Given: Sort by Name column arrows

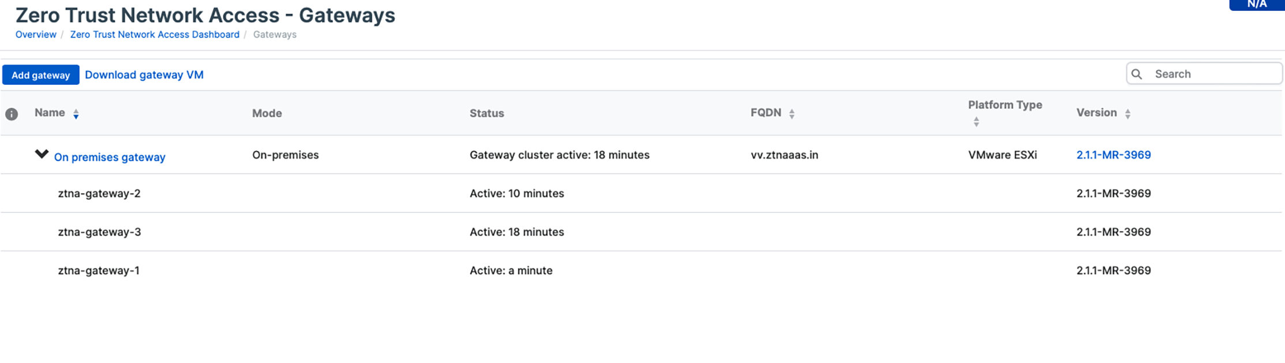Looking at the screenshot, I should 76,114.
